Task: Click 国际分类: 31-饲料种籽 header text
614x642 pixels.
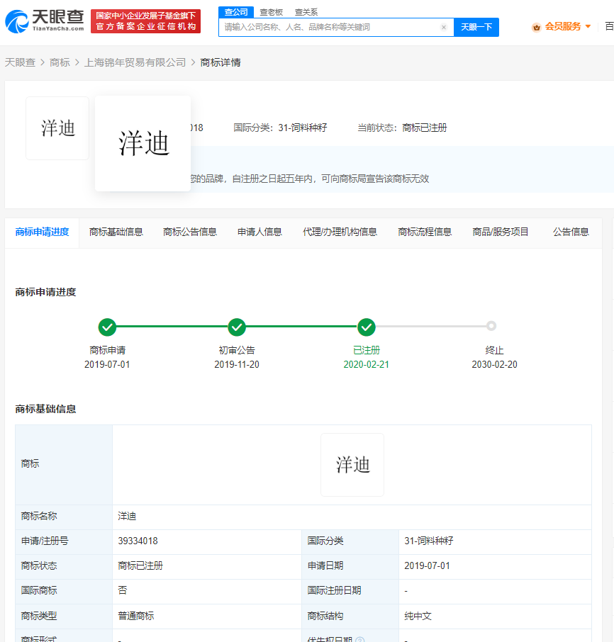Action: click(x=280, y=128)
